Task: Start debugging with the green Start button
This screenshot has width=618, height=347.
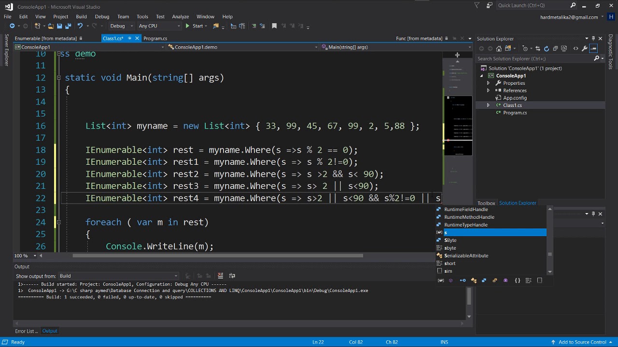Action: click(194, 26)
